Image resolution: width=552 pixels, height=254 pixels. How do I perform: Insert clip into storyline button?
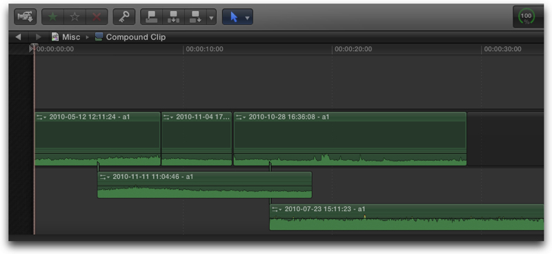(173, 17)
